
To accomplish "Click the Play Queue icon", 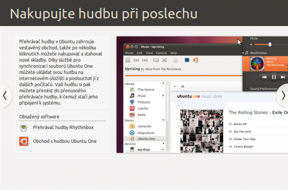I will (x=132, y=89).
